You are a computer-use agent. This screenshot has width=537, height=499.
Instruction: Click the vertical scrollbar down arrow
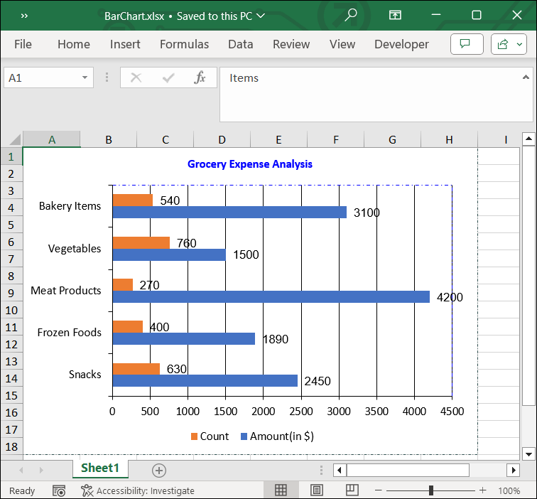point(528,454)
